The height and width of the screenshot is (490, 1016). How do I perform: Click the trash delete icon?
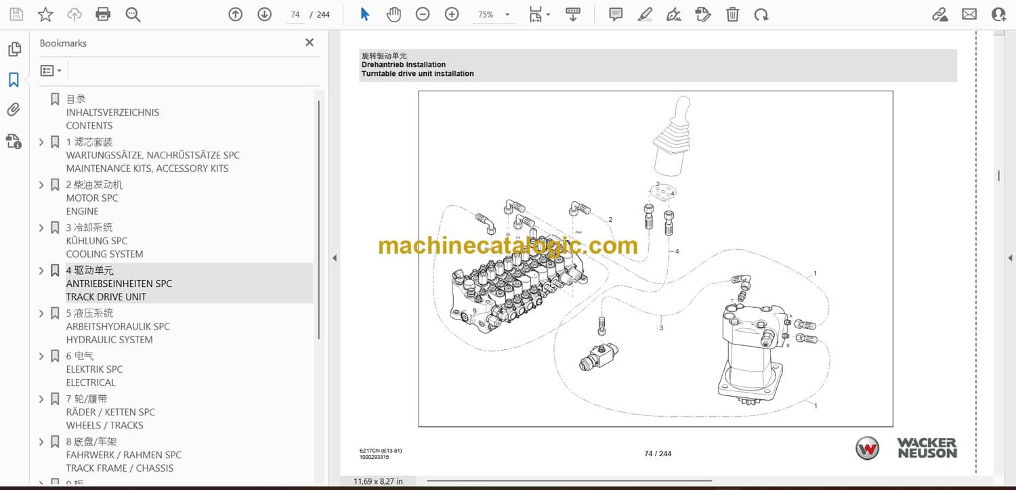pos(732,14)
